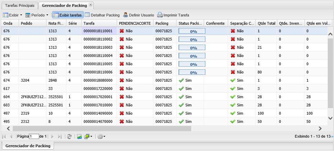The height and width of the screenshot is (151, 334).
Task: Jump to first page in pager
Action: tap(4, 137)
